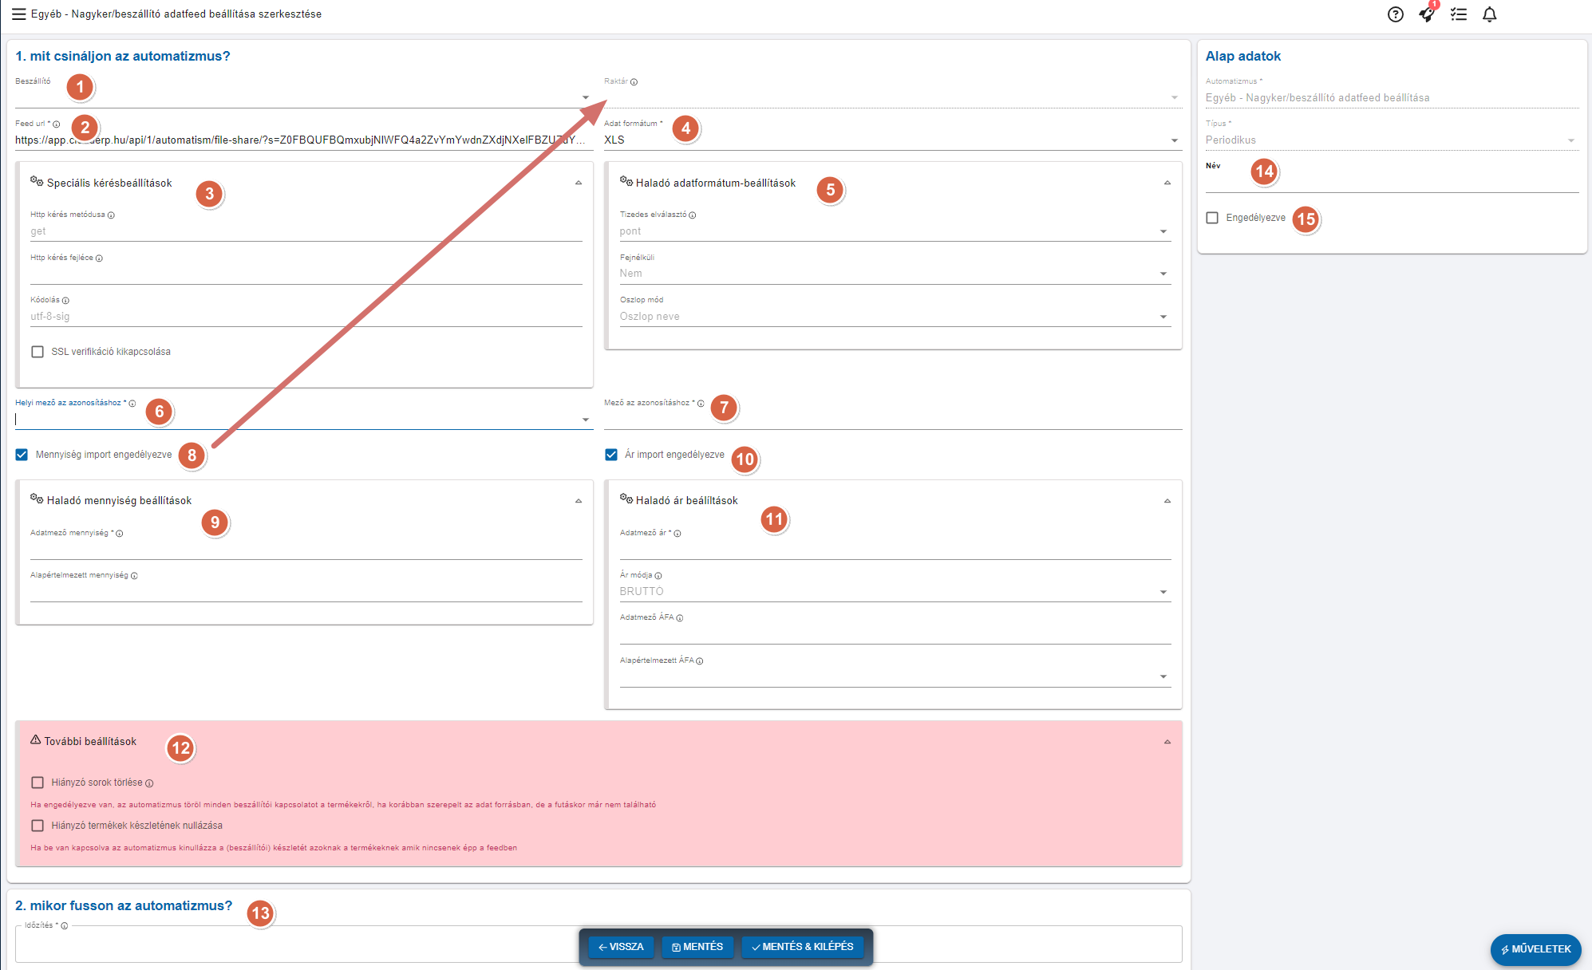This screenshot has height=970, width=1592.
Task: Click info icon beside Http kérés metódusa
Action: tap(111, 215)
